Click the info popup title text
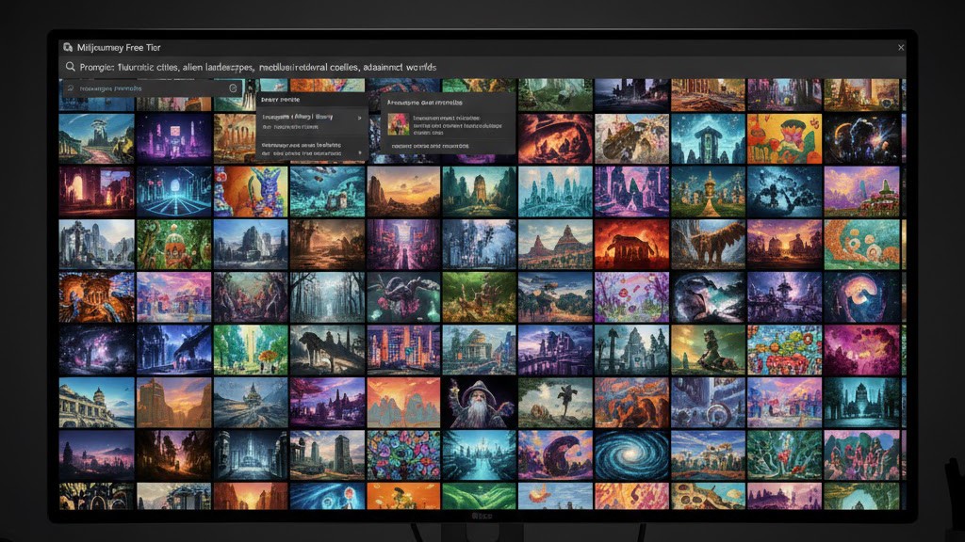The image size is (965, 542). pyautogui.click(x=425, y=101)
